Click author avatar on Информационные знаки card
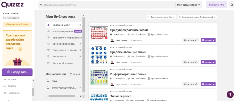The image size is (234, 101). [x=112, y=84]
